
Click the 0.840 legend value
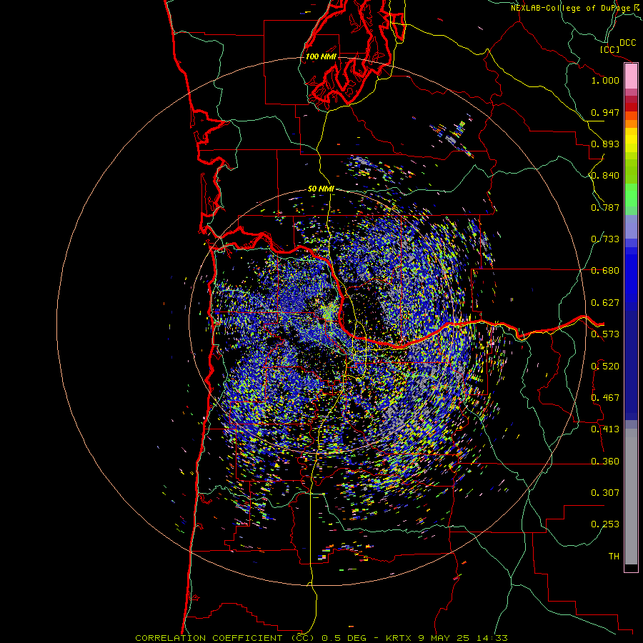(605, 176)
